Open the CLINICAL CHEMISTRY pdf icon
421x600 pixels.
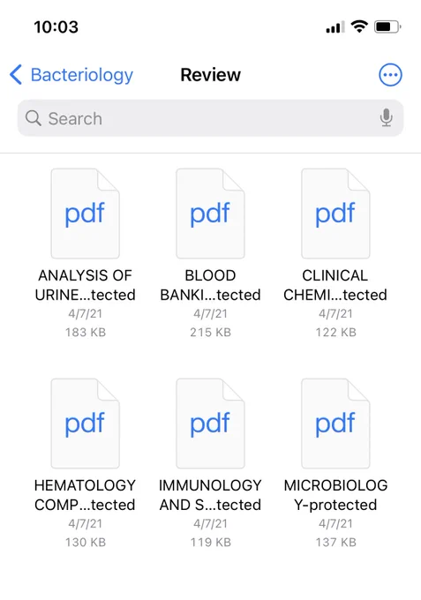(x=335, y=214)
